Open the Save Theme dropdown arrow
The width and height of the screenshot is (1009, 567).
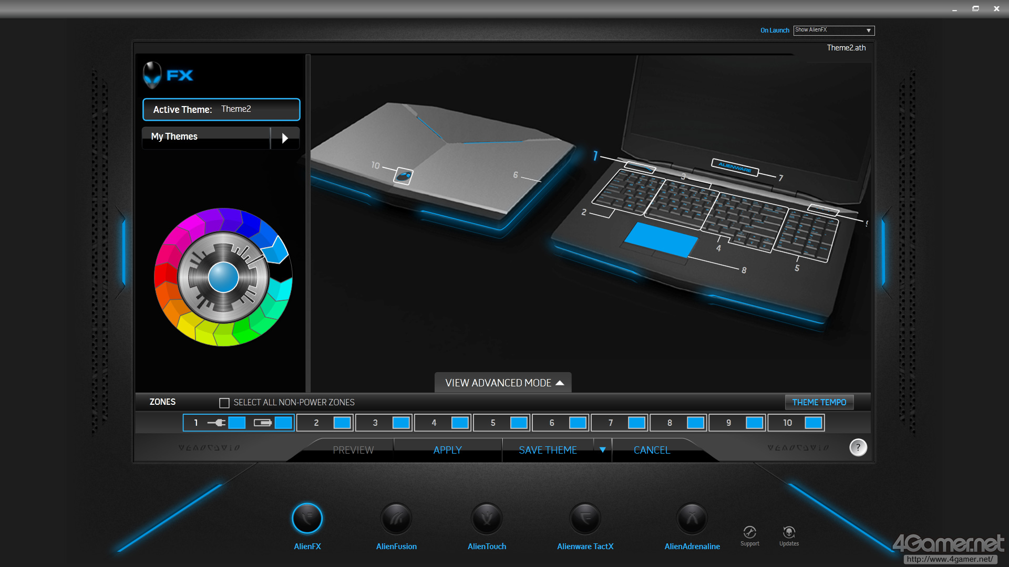pyautogui.click(x=603, y=450)
